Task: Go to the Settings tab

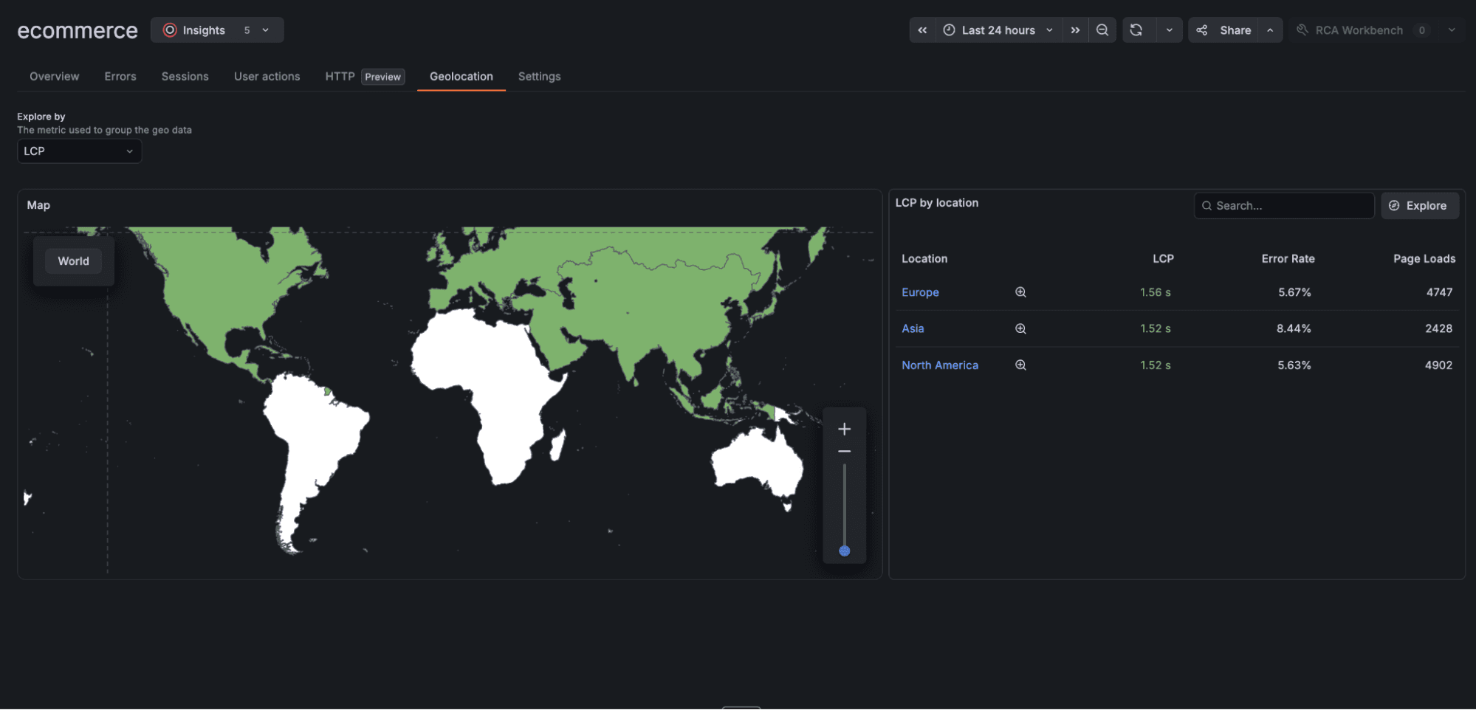Action: (x=539, y=76)
